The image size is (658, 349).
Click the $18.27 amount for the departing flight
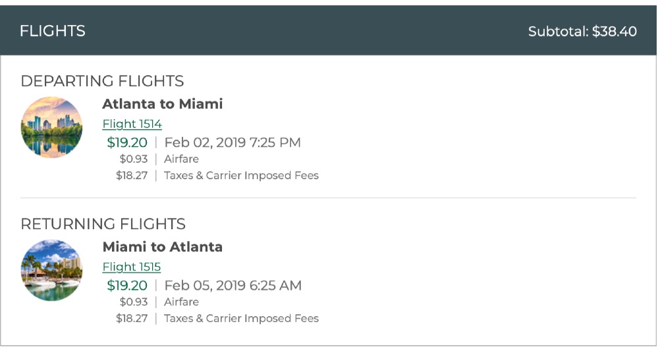click(x=132, y=176)
